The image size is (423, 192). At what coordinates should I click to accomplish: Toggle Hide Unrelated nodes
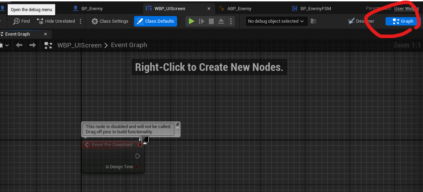[56, 21]
